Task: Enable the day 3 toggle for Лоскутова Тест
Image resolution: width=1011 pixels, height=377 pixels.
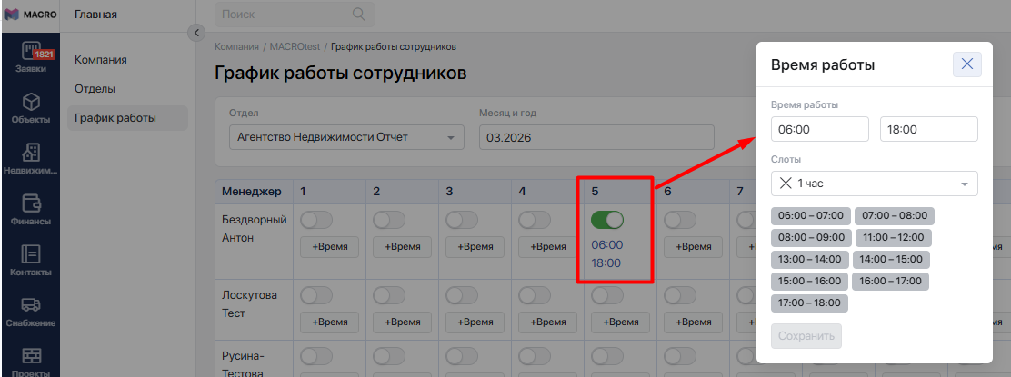Action: pos(461,295)
